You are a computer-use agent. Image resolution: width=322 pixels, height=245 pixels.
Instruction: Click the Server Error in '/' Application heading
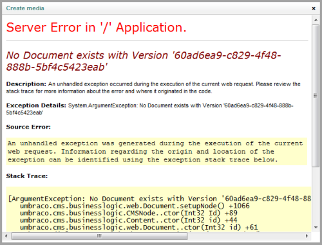[x=96, y=28]
